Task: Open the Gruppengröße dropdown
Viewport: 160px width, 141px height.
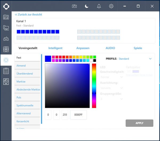Action: click(x=111, y=99)
